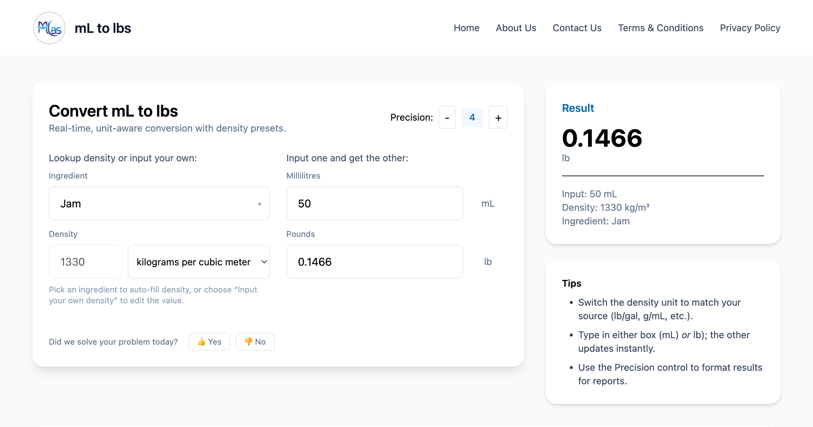The image size is (813, 427).
Task: Click the Millilitres input field
Action: pos(374,204)
